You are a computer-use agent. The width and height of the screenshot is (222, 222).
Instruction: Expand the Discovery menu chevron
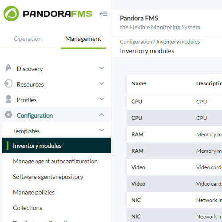coord(102,68)
